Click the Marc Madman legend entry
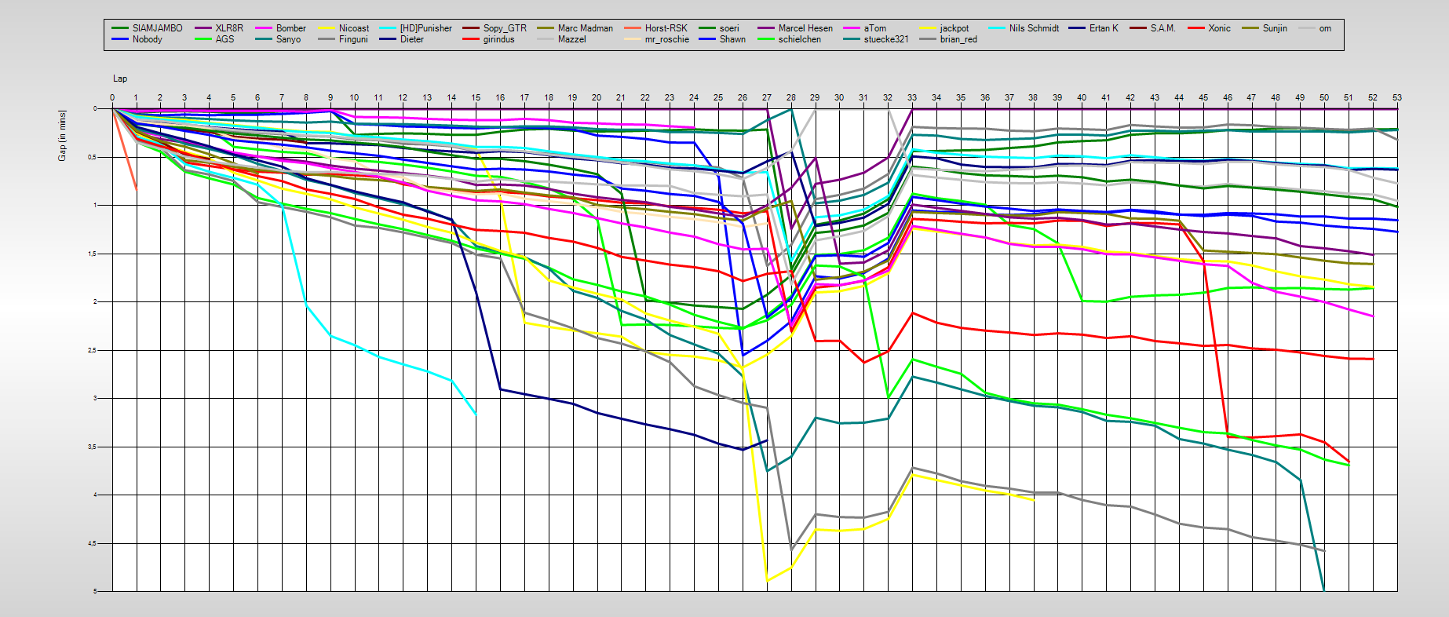The height and width of the screenshot is (617, 1449). coord(585,28)
